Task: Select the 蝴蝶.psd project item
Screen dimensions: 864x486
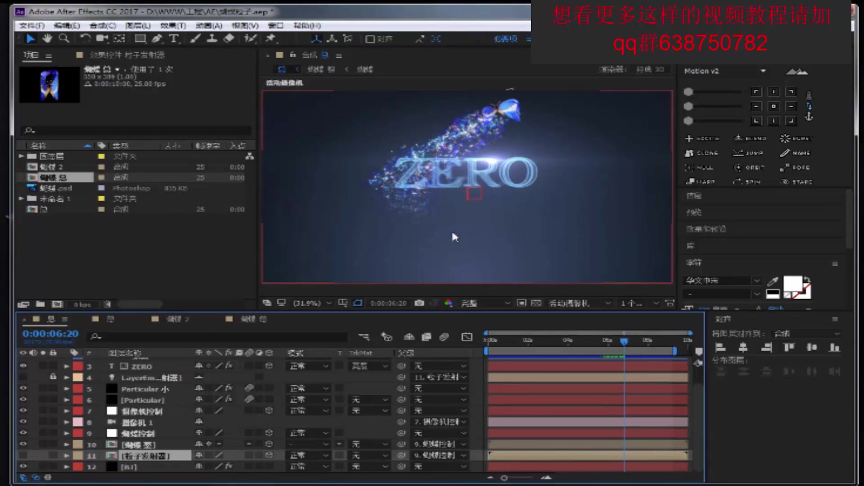Action: [56, 188]
